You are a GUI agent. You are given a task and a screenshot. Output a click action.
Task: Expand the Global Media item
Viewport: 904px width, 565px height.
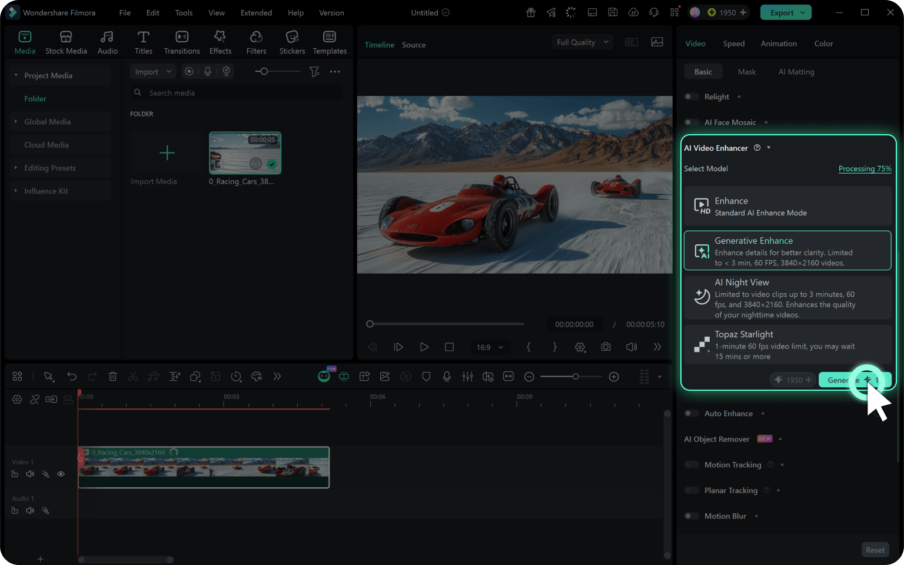pyautogui.click(x=16, y=121)
